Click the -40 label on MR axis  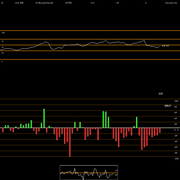pyautogui.click(x=176, y=141)
